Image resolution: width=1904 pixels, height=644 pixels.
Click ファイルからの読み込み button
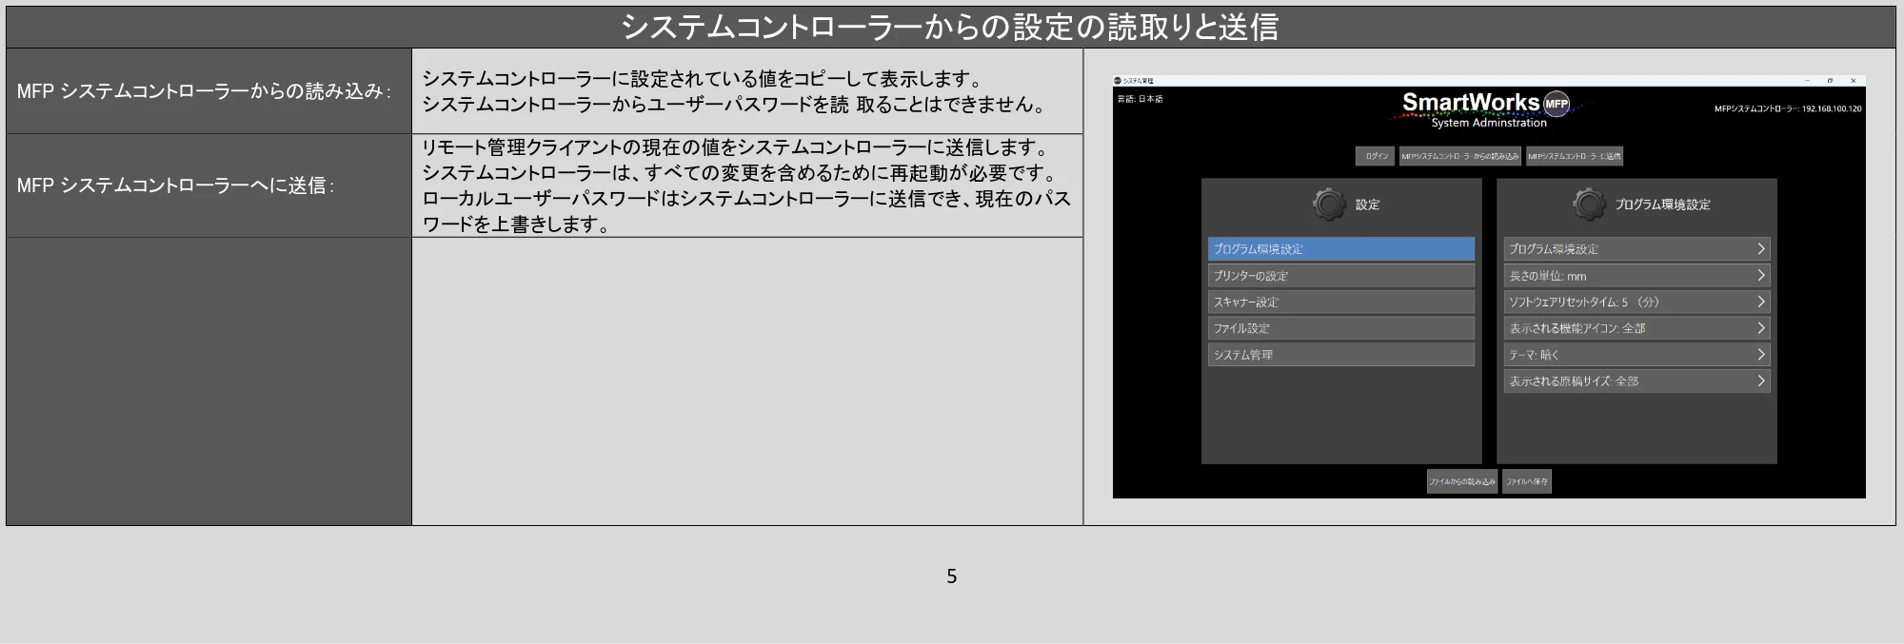pyautogui.click(x=1462, y=481)
